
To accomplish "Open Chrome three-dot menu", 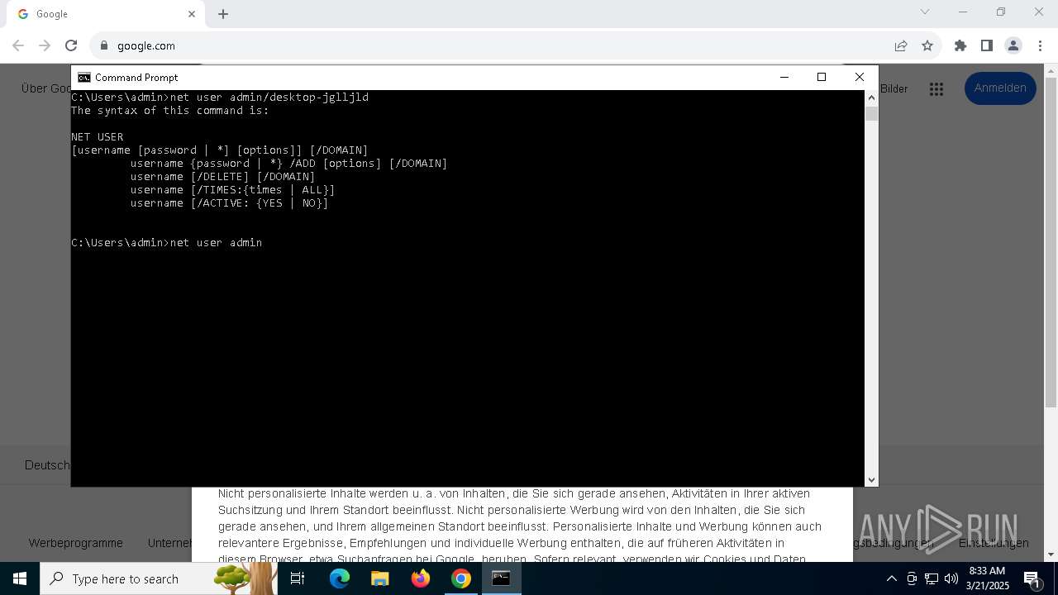I will (1040, 45).
